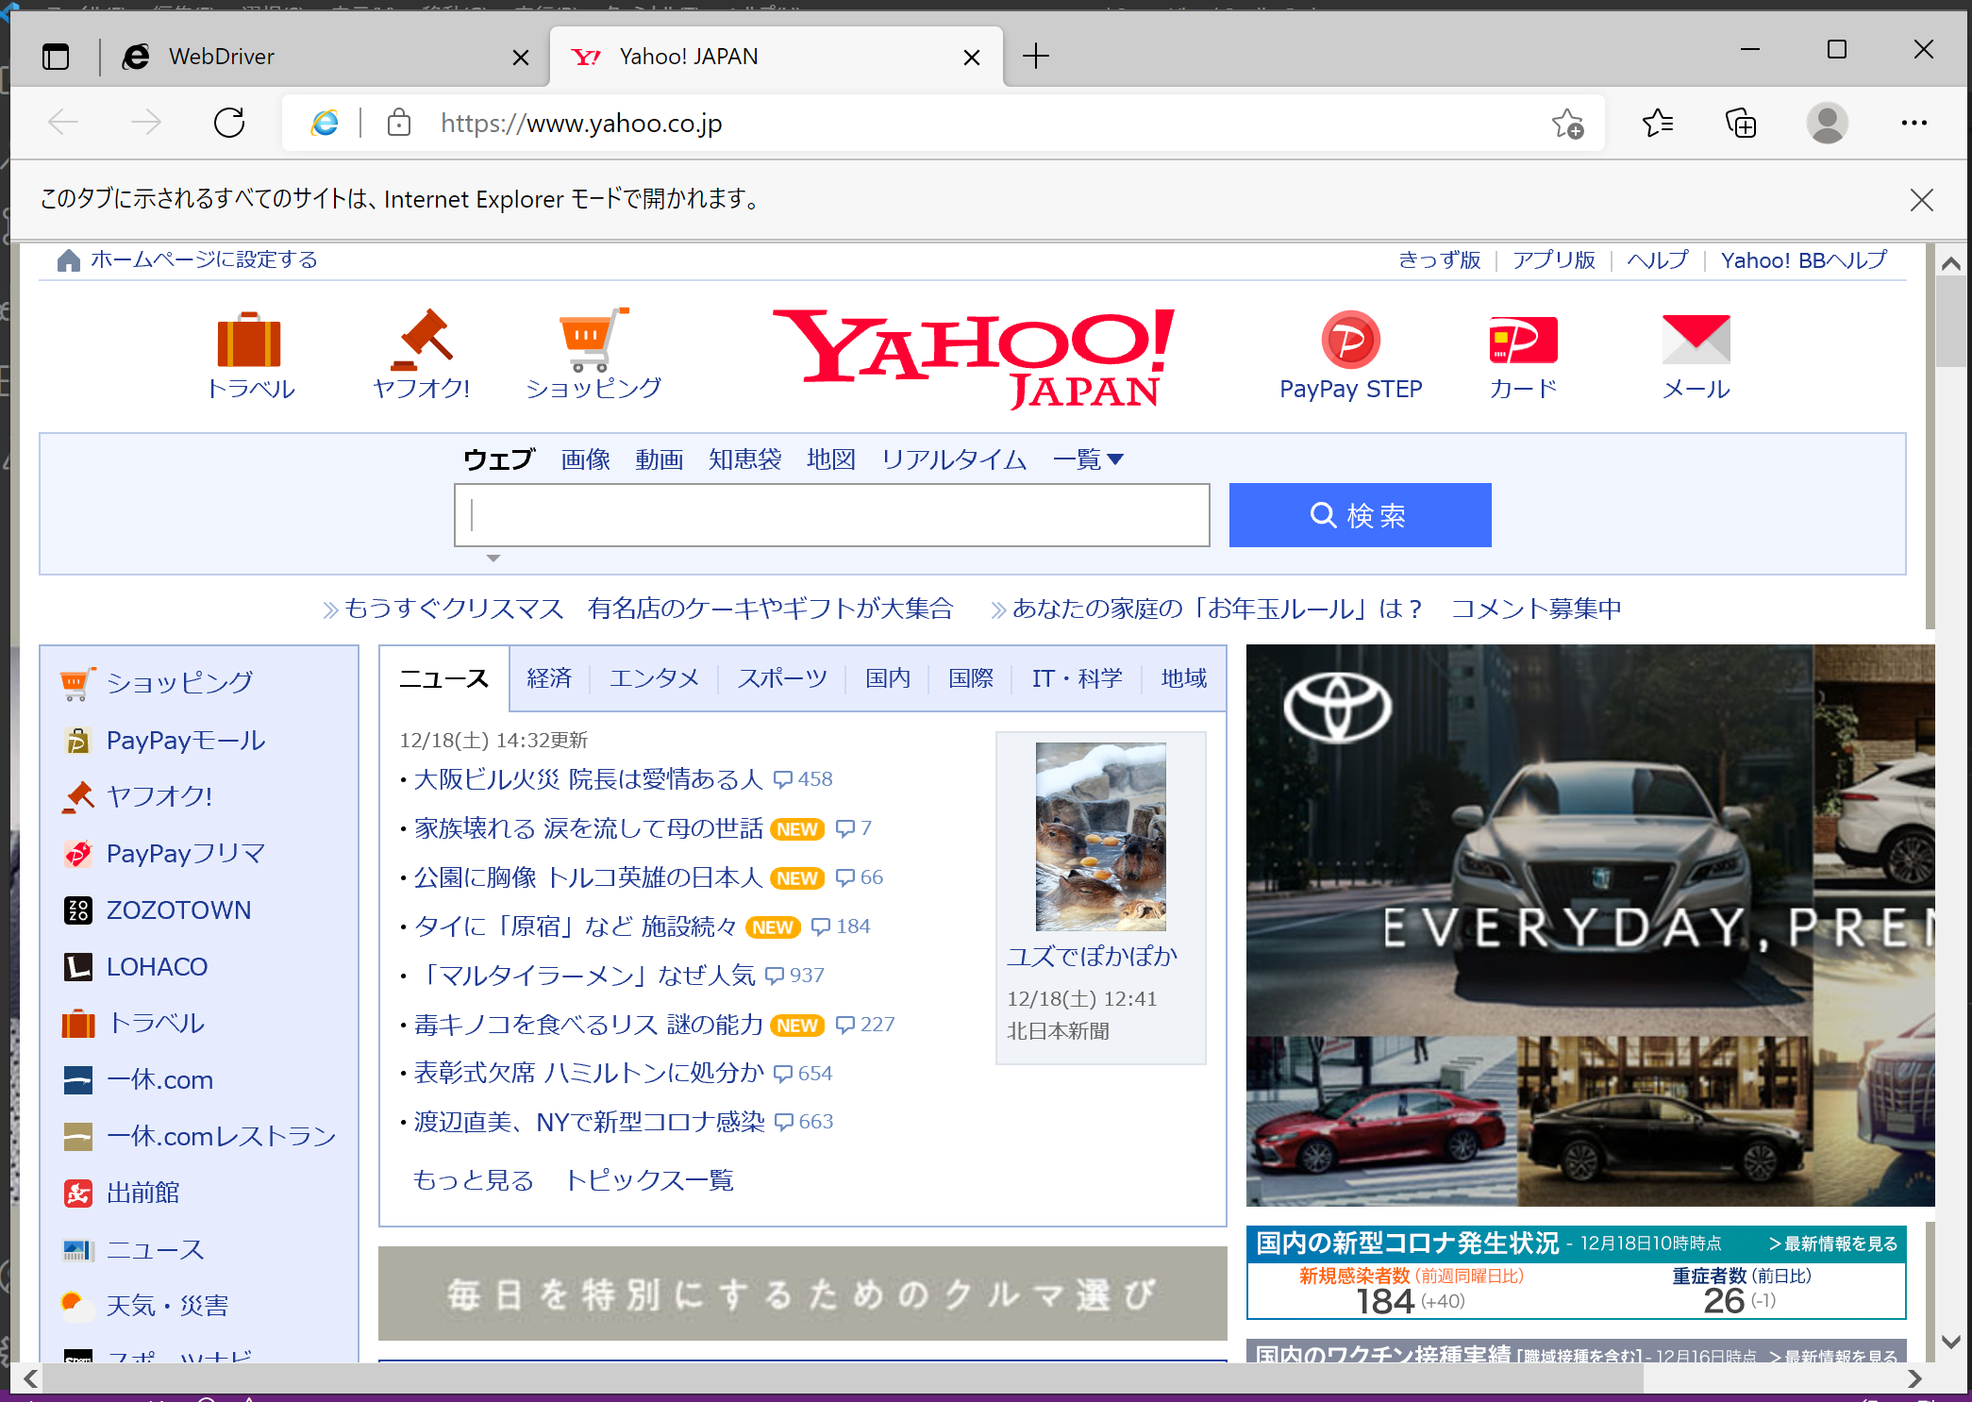Close the Internet Explorer mode notification bar

point(1921,200)
